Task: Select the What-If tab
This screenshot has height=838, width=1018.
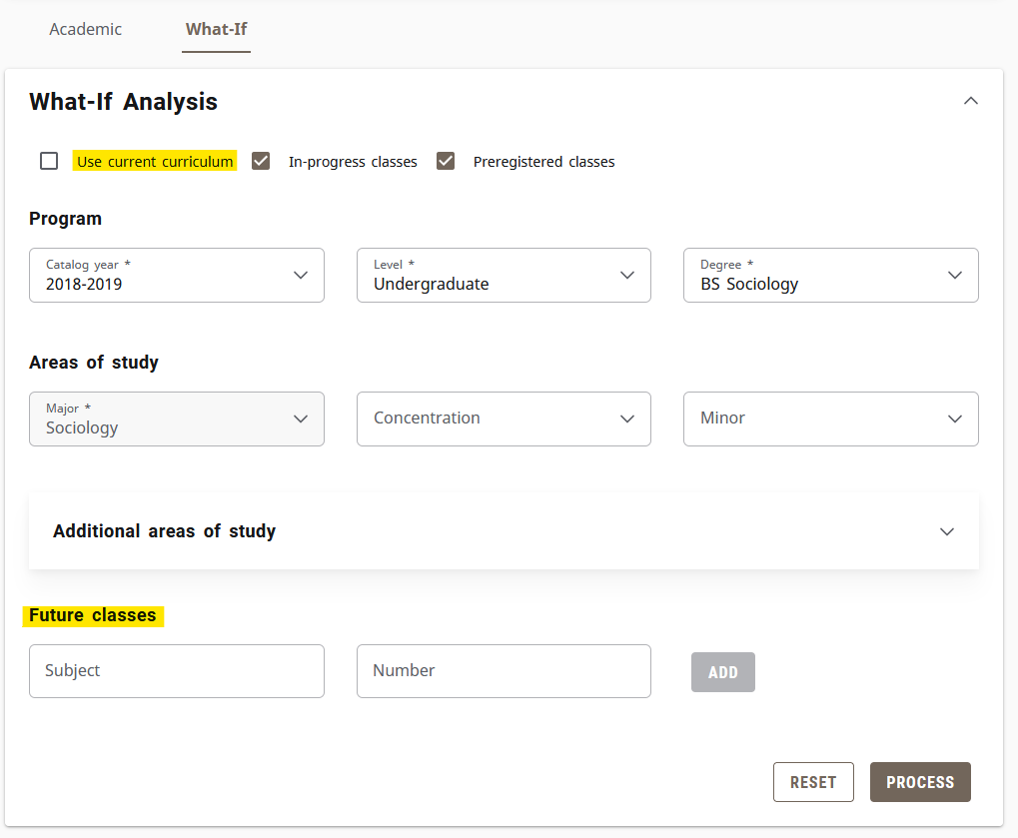Action: coord(216,29)
